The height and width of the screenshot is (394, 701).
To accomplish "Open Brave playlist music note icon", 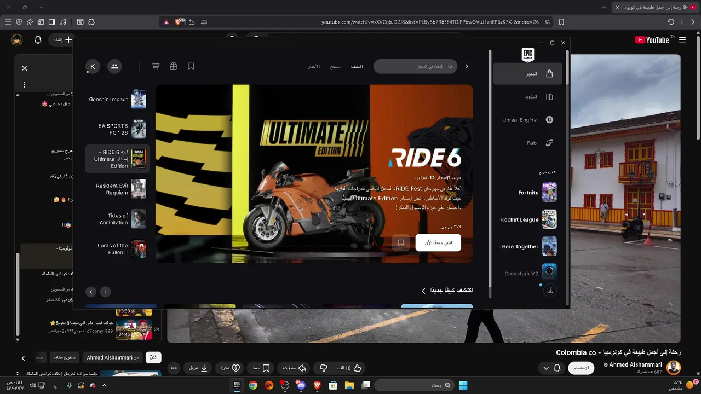I will pyautogui.click(x=63, y=22).
